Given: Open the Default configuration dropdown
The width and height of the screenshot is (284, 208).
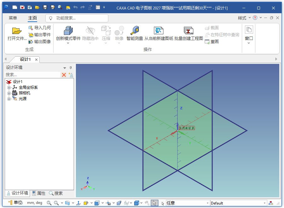Looking at the screenshot, I should (238, 203).
